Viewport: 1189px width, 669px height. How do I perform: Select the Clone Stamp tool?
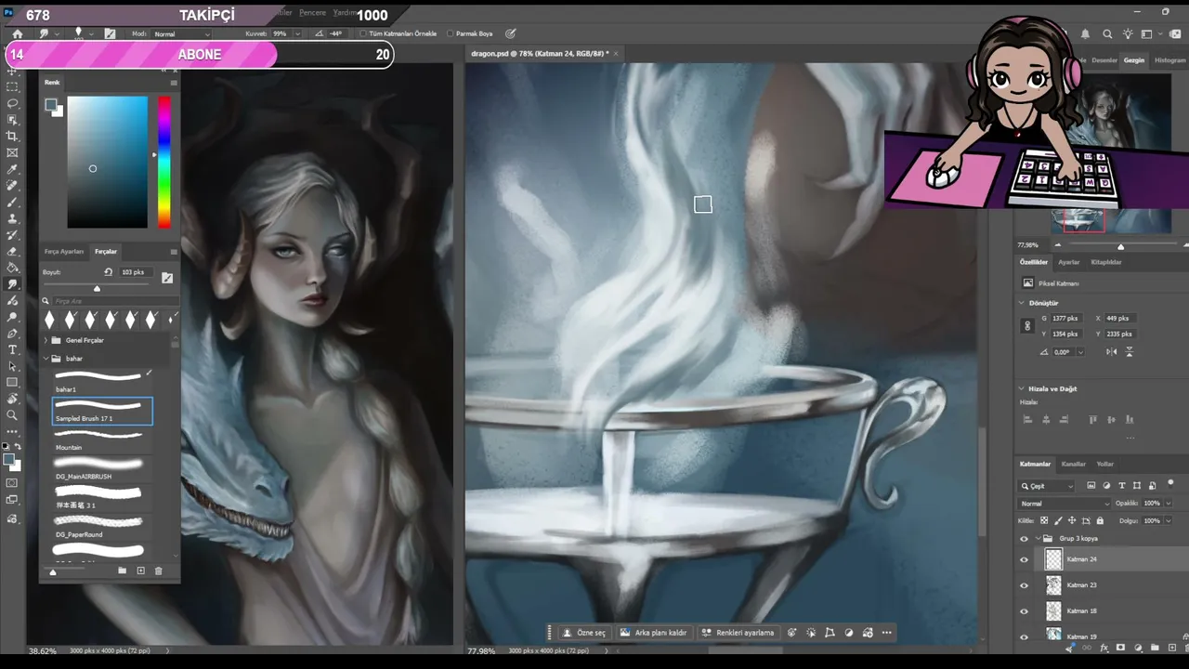coord(13,219)
